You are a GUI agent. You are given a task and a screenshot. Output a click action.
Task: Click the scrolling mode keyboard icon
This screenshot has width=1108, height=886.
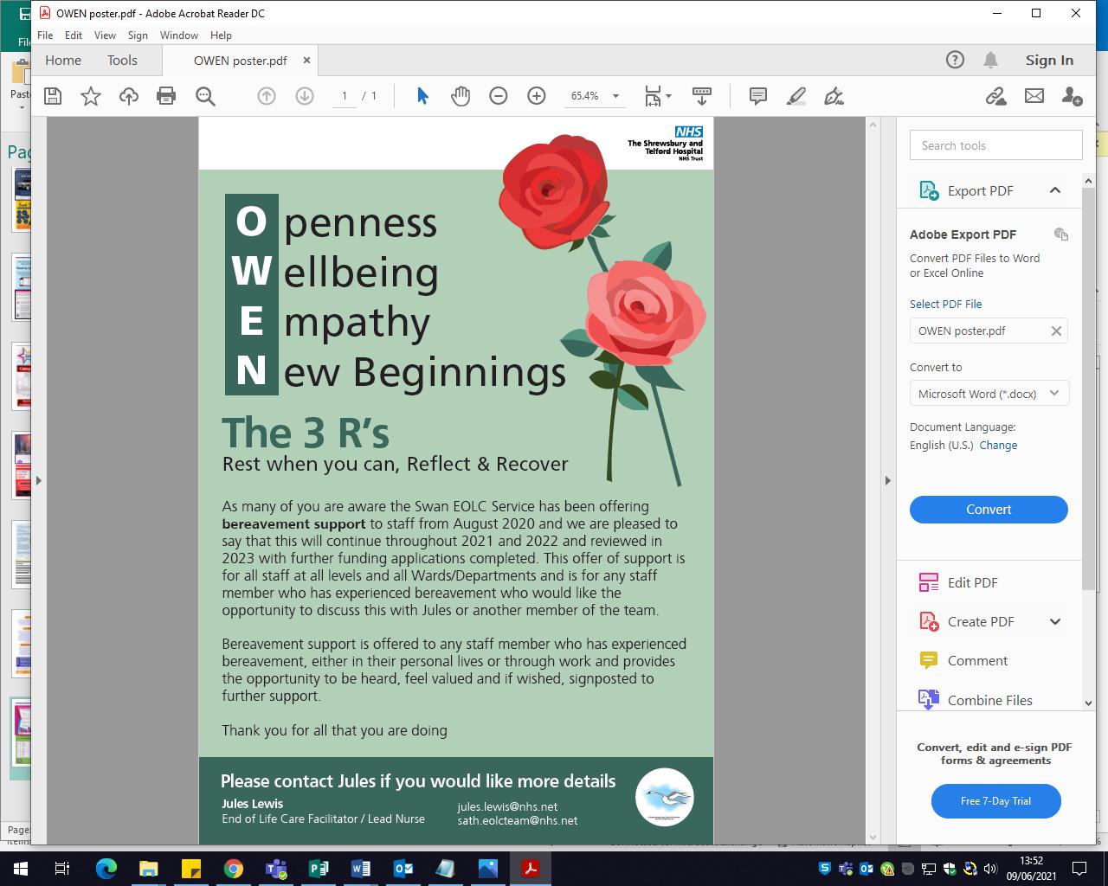click(x=702, y=96)
